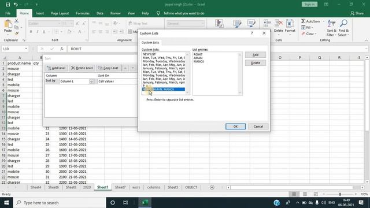Click the zoom out minus button
Viewport: 370px width, 208px height.
pyautogui.click(x=324, y=194)
